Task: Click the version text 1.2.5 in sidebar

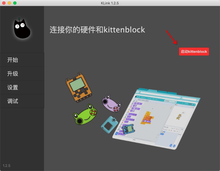Action: click(6, 166)
